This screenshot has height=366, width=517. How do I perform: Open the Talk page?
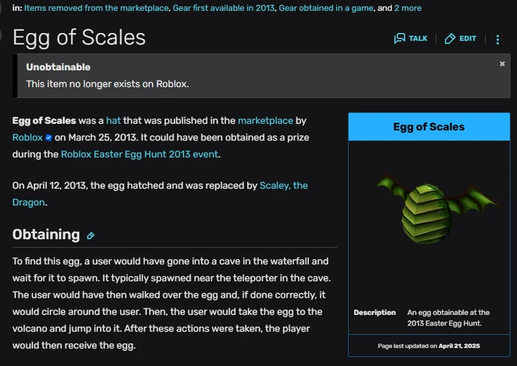pos(411,38)
